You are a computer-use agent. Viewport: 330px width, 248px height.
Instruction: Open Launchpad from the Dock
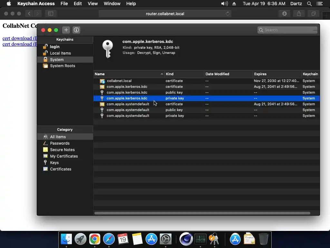[x=80, y=239]
